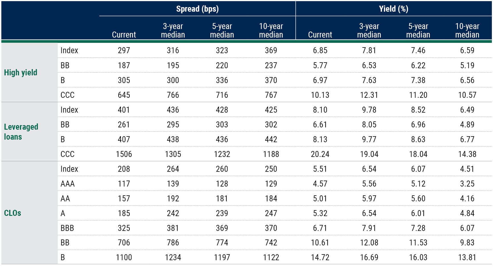This screenshot has width=493, height=269.
Task: Click the 3-year median header under Spread
Action: coord(173,30)
